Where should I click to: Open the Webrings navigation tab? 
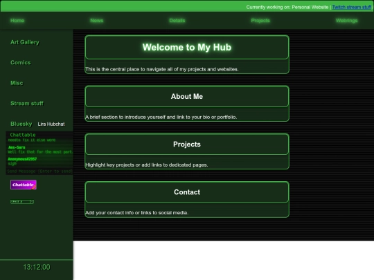(346, 21)
